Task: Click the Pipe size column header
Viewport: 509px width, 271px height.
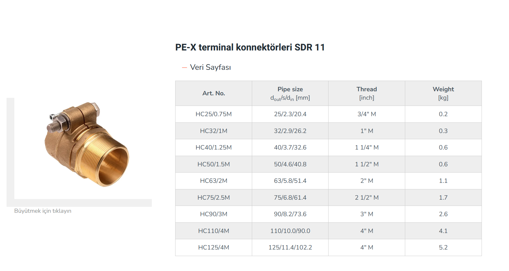Action: pos(290,93)
